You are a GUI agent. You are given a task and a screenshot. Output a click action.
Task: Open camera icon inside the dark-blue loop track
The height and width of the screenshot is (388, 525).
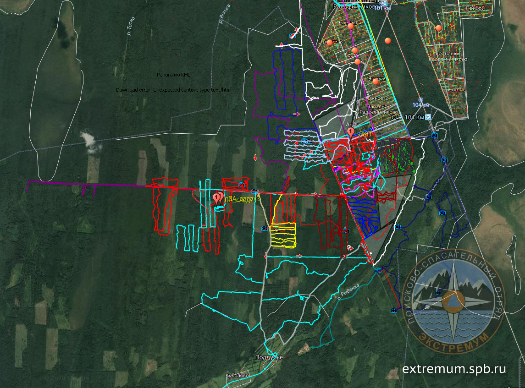[442, 213]
